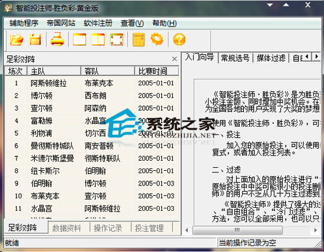The height and width of the screenshot is (252, 324).
Task: Select row 5 利物浦 home team
Action: 42,133
